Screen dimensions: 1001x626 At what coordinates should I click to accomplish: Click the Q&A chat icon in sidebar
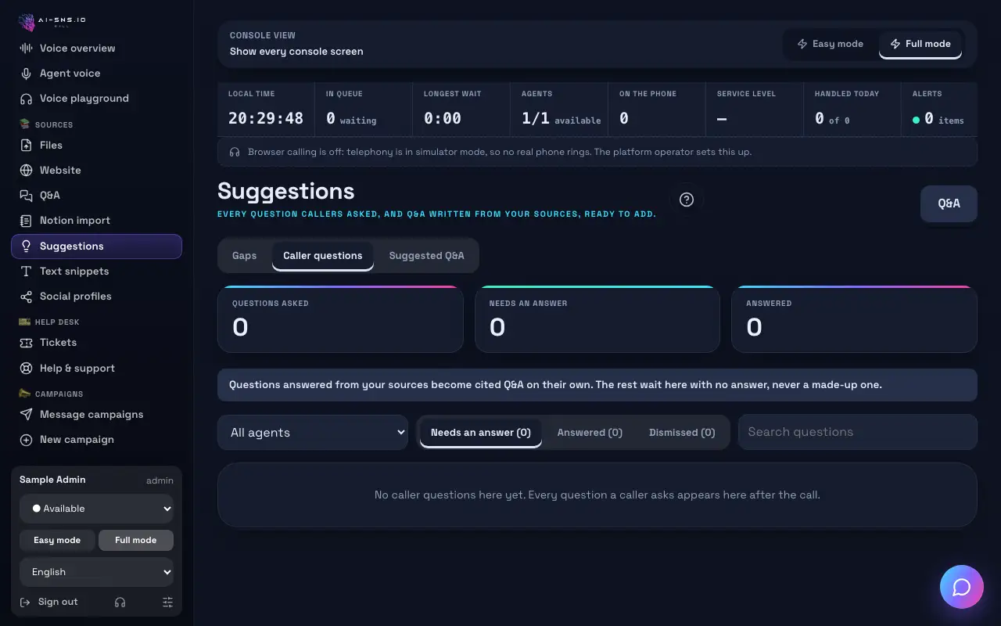point(26,196)
